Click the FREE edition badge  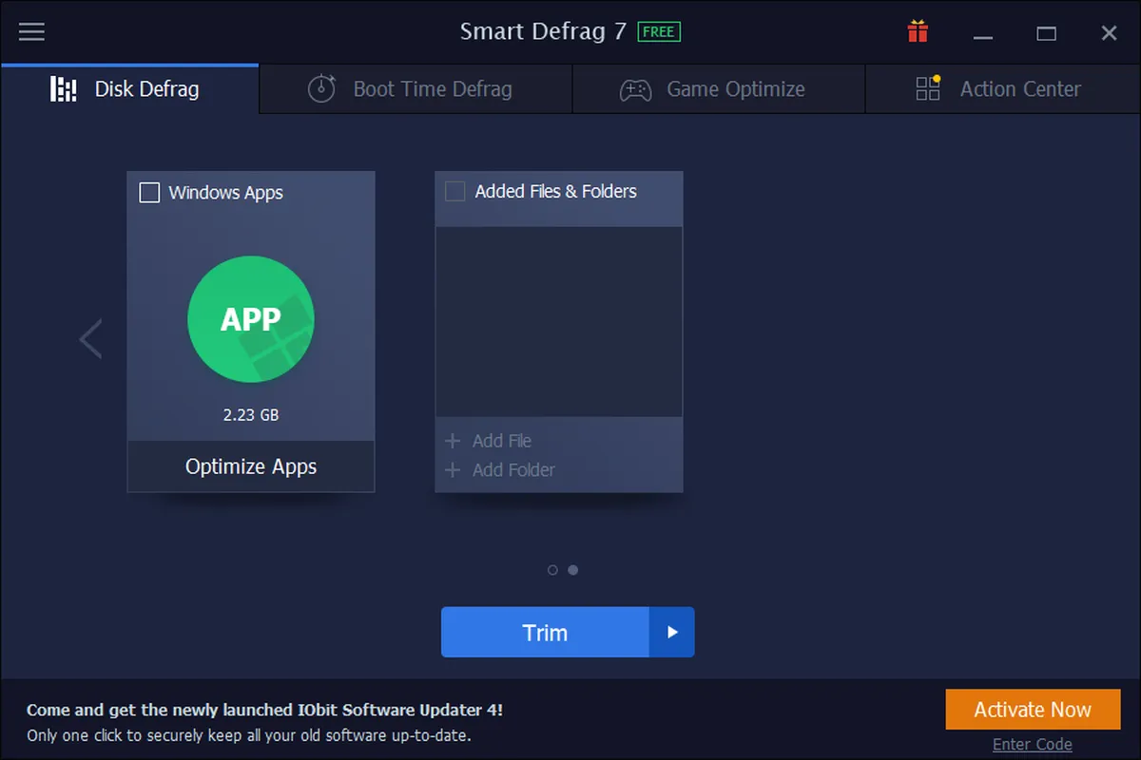(658, 31)
